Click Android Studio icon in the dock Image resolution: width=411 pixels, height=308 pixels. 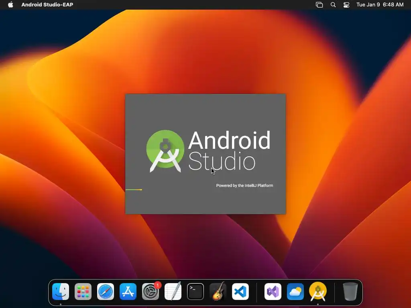pos(318,292)
